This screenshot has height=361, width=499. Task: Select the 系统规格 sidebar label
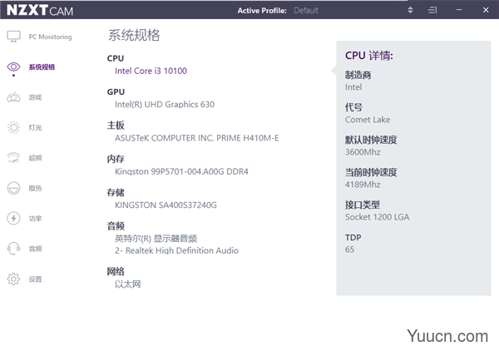click(x=42, y=67)
